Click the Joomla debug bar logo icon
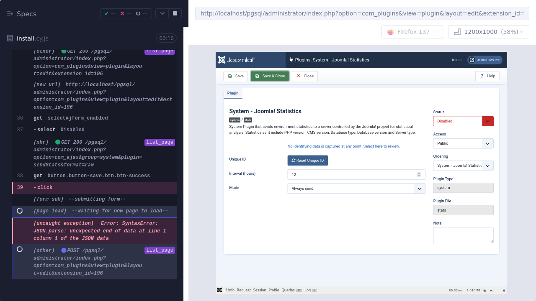536x301 pixels. pyautogui.click(x=219, y=290)
